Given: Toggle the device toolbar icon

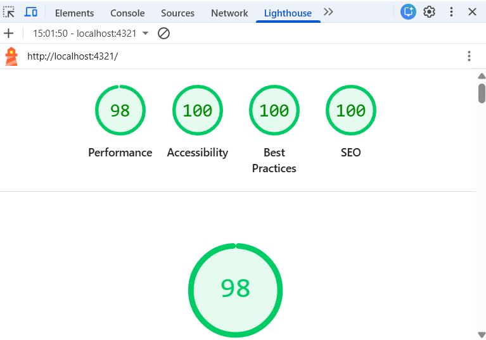Looking at the screenshot, I should tap(30, 13).
